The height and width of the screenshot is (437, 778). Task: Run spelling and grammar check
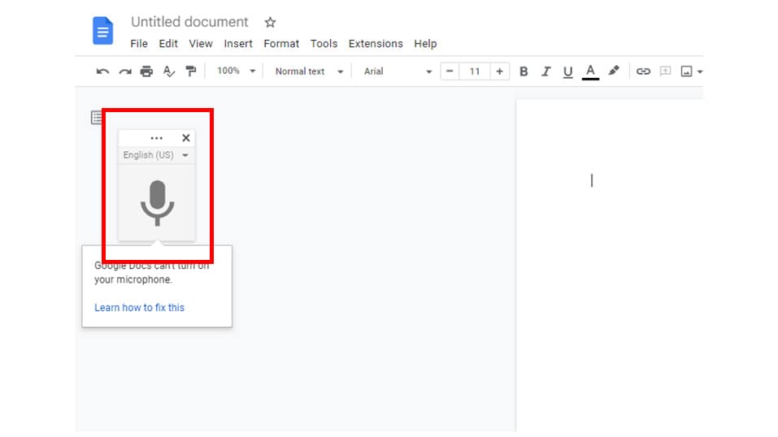click(x=169, y=71)
